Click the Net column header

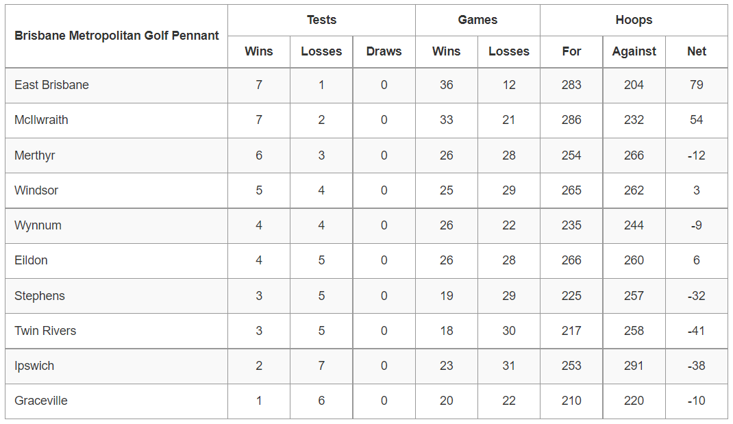tap(696, 51)
